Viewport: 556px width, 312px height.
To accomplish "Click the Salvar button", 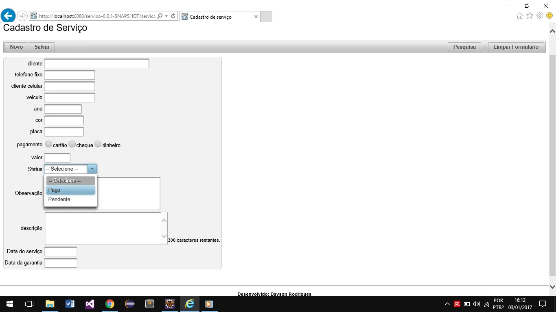I will (42, 47).
